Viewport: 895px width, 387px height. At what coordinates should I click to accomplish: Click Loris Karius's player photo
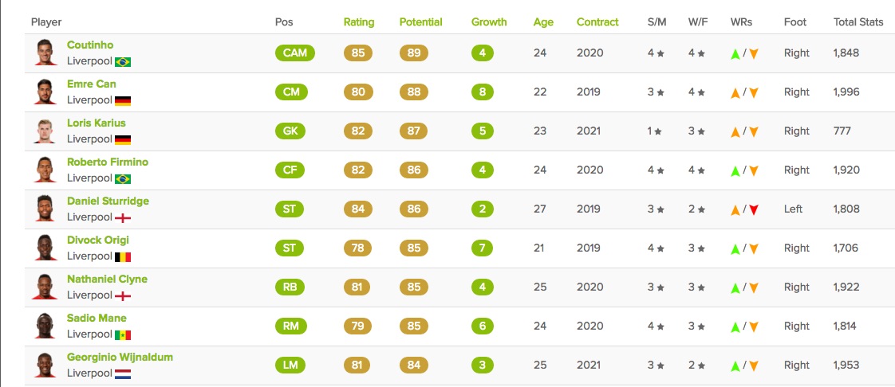(x=45, y=131)
